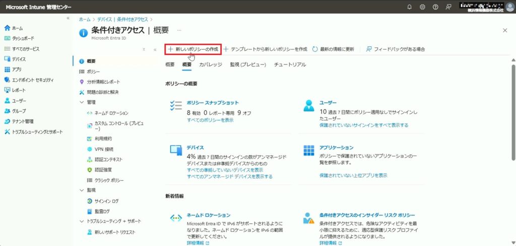Open 保護されていない上位アプリを表示 link
This screenshot has width=516, height=246.
click(x=353, y=176)
